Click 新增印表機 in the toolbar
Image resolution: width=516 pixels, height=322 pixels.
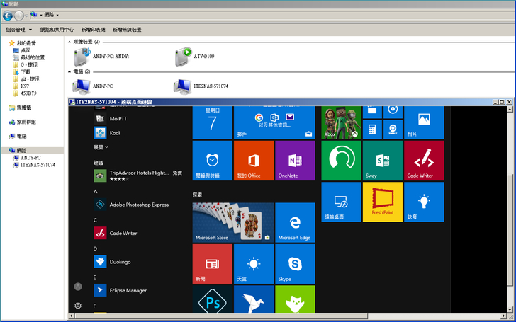[93, 30]
